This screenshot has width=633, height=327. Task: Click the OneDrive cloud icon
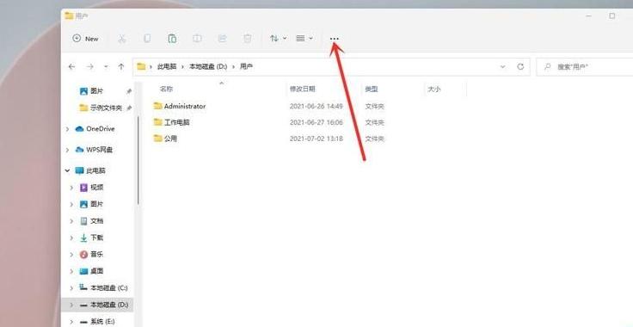point(79,129)
